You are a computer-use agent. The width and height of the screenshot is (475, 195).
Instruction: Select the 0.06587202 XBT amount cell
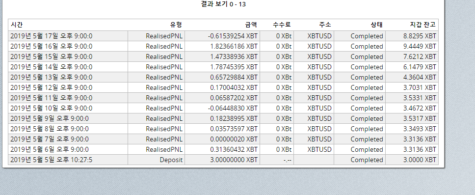pyautogui.click(x=222, y=98)
